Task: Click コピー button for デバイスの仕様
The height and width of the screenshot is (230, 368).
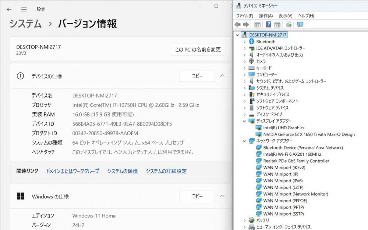Action: [x=197, y=76]
